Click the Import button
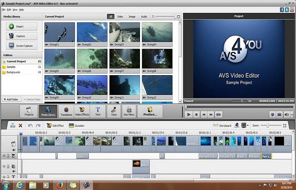Viewport: 296px width, 190px height. [x=22, y=26]
